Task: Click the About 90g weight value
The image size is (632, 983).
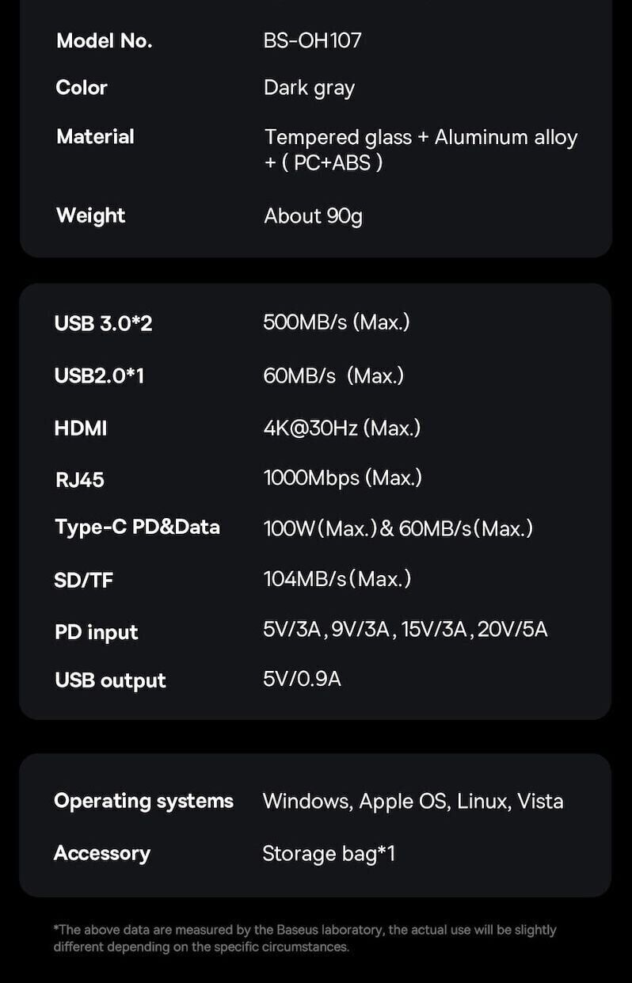Action: [313, 215]
